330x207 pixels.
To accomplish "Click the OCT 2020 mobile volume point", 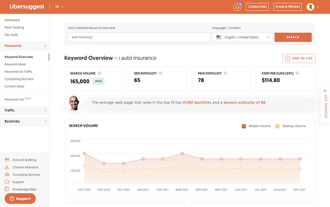I will point(84,154).
